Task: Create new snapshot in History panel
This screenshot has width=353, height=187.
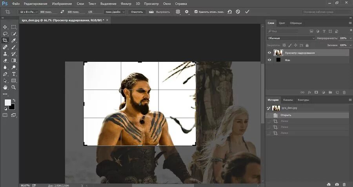Action: click(x=337, y=184)
